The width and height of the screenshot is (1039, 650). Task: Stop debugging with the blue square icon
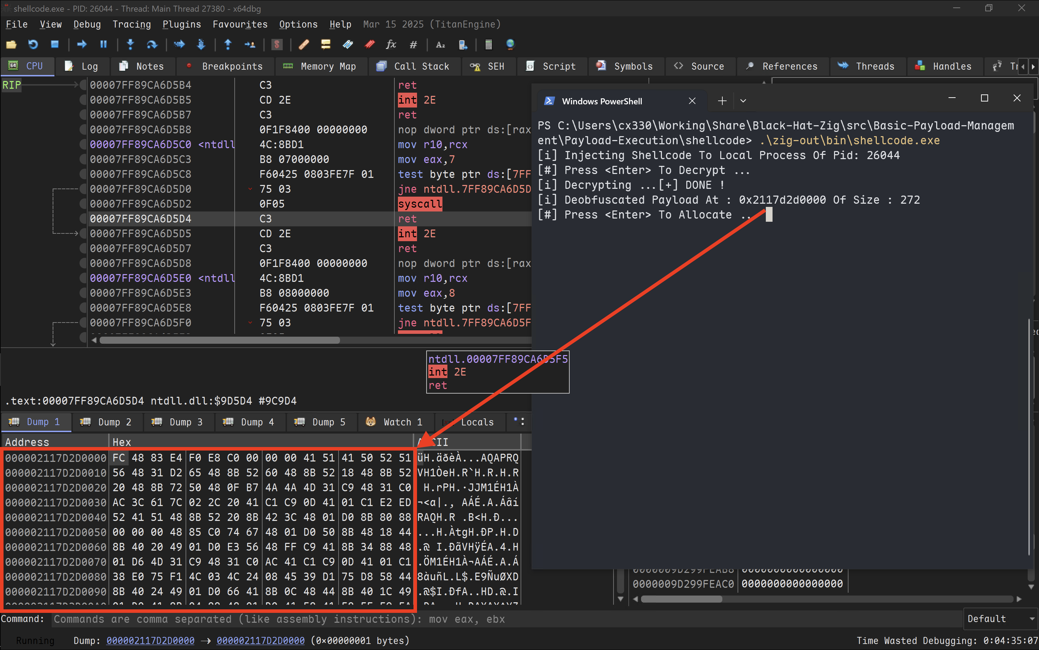(x=54, y=44)
